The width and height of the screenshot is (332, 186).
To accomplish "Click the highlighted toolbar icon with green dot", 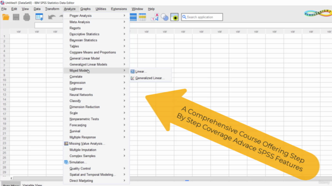I will (x=174, y=17).
